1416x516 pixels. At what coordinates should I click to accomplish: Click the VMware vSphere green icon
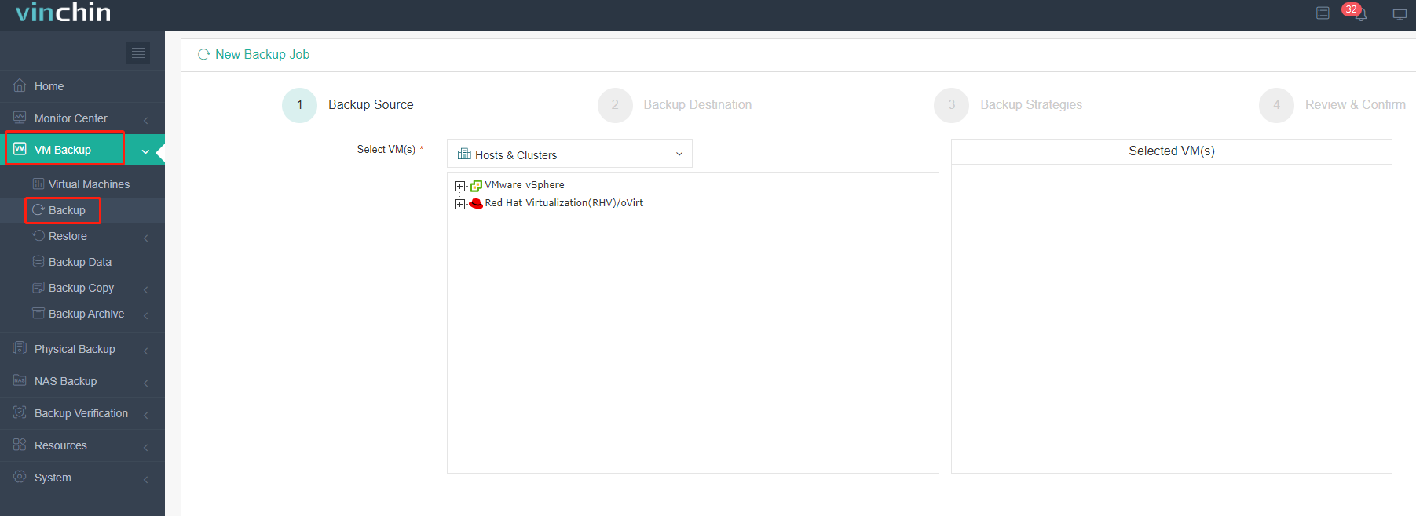[x=476, y=186]
